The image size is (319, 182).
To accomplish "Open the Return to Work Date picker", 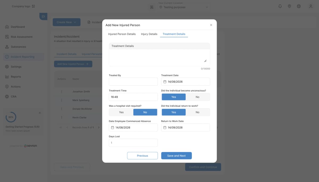I will click(165, 127).
